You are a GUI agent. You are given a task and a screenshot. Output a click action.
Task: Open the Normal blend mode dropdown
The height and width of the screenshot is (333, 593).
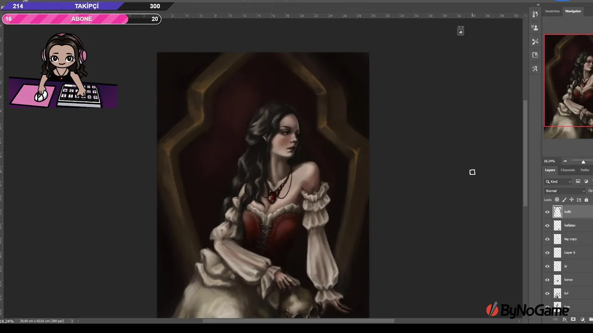[x=565, y=191]
